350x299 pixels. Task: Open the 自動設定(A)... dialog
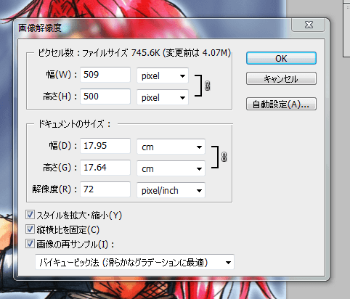point(281,104)
